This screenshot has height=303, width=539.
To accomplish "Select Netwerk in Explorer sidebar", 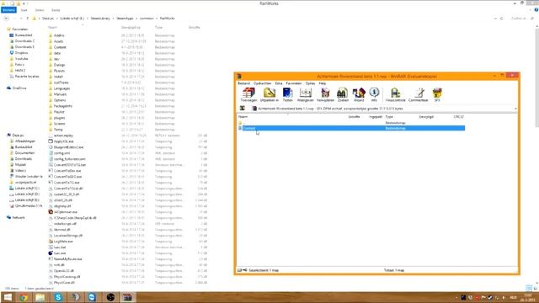I will click(x=19, y=217).
